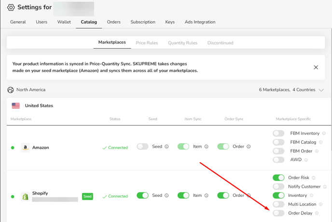Enable Amazon Seed toggle
The height and width of the screenshot is (222, 332).
click(x=142, y=146)
